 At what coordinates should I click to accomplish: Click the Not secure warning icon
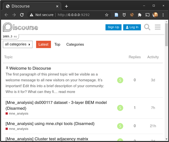pos(31,15)
